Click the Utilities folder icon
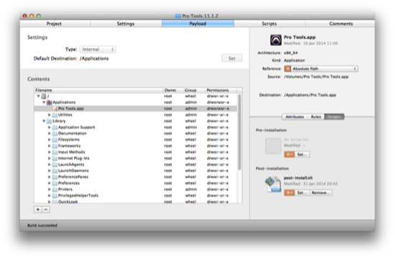 [x=55, y=115]
